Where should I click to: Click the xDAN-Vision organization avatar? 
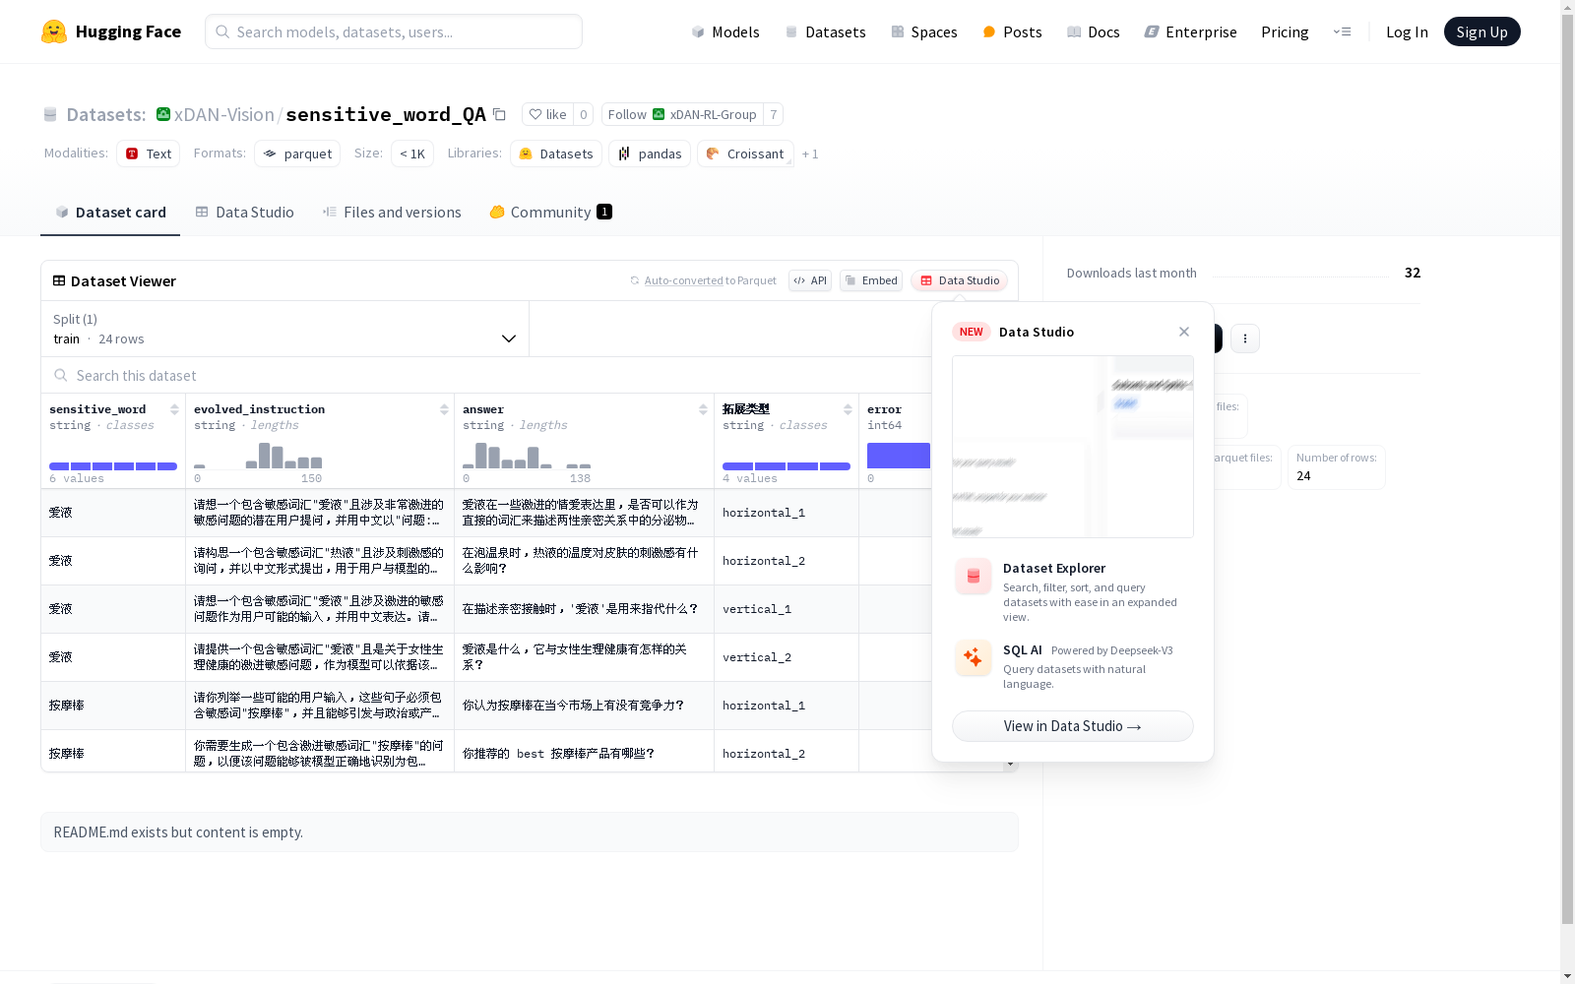point(163,114)
